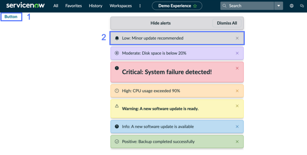Dismiss the Critical system failure alert

coord(237,68)
